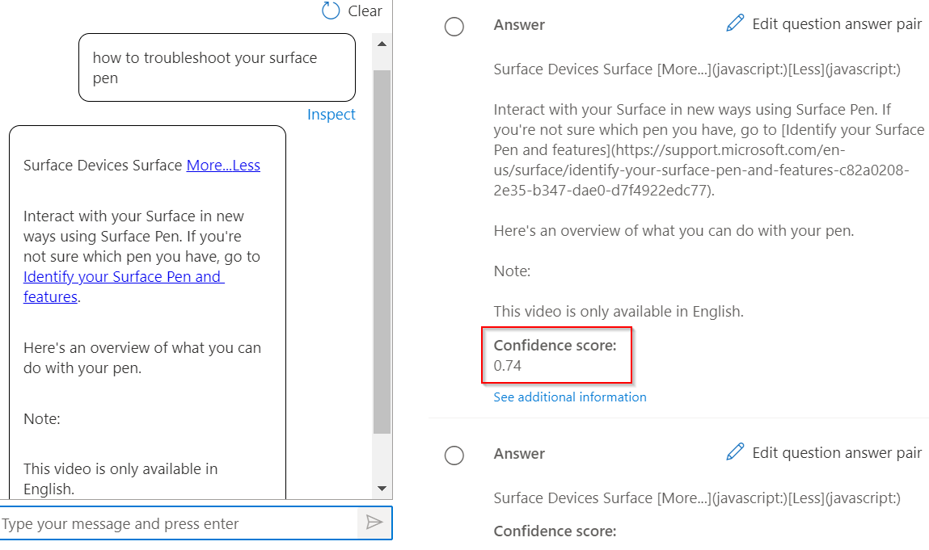Click the first 'Answer' heading
929x550 pixels.
tap(519, 25)
